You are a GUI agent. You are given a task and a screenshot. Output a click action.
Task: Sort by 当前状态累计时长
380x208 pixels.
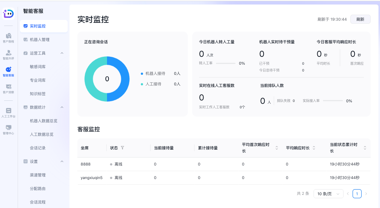365,148
